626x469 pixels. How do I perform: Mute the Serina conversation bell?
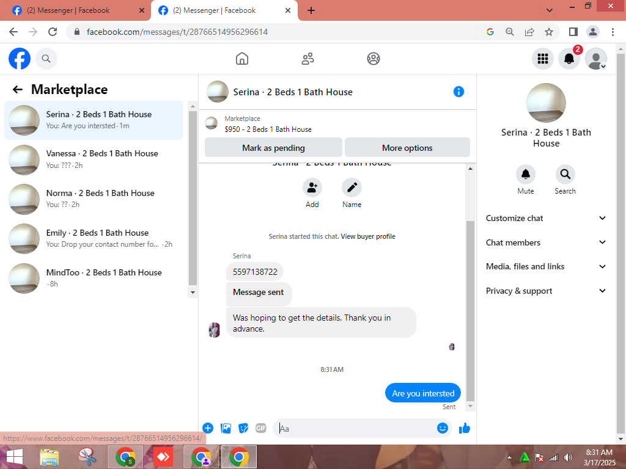[525, 174]
